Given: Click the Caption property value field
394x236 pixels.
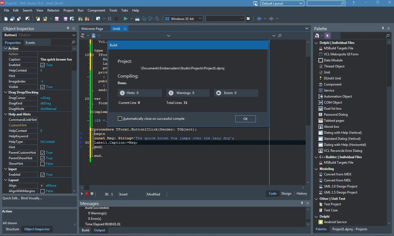Looking at the screenshot, I should point(56,59).
